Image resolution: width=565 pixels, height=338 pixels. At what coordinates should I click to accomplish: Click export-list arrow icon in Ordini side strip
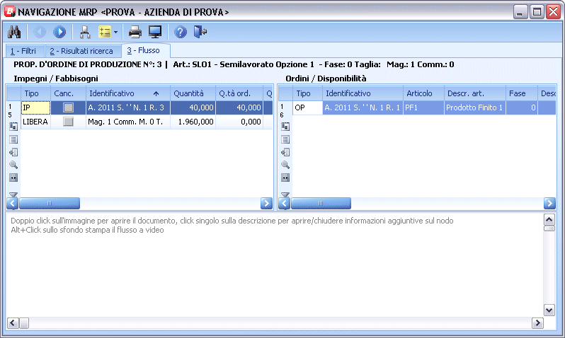click(x=285, y=152)
